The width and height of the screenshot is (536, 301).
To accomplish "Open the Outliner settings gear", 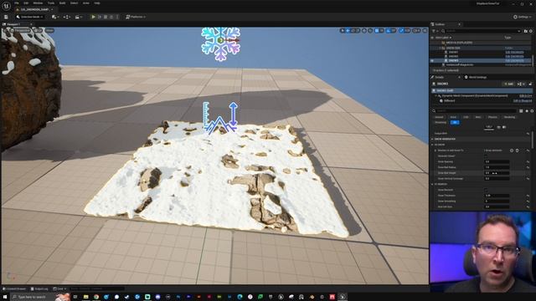I will pyautogui.click(x=531, y=31).
